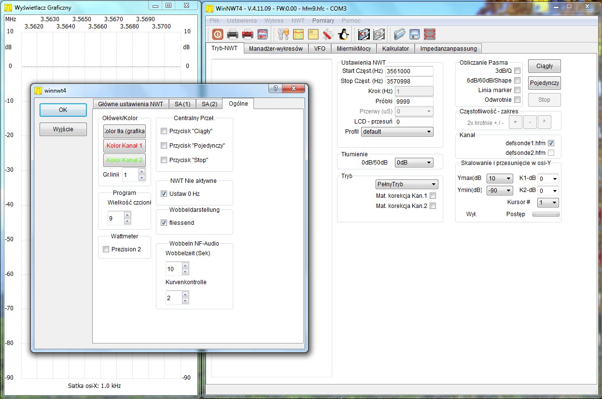The image size is (602, 399).
Task: Enable the Przycisk "Ciągły" checkbox
Action: (164, 131)
